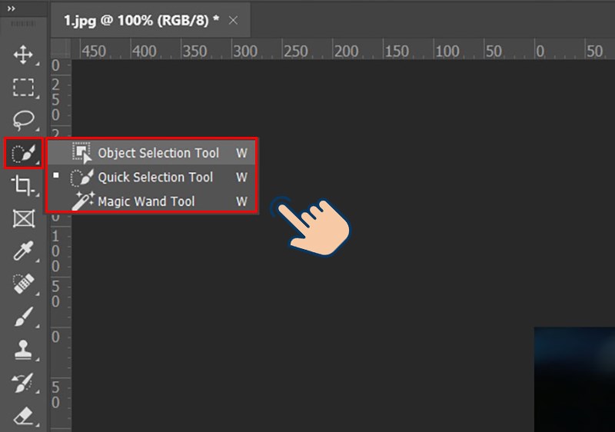The image size is (615, 432).
Task: Choose Object Selection Tool from flyout
Action: (x=158, y=153)
